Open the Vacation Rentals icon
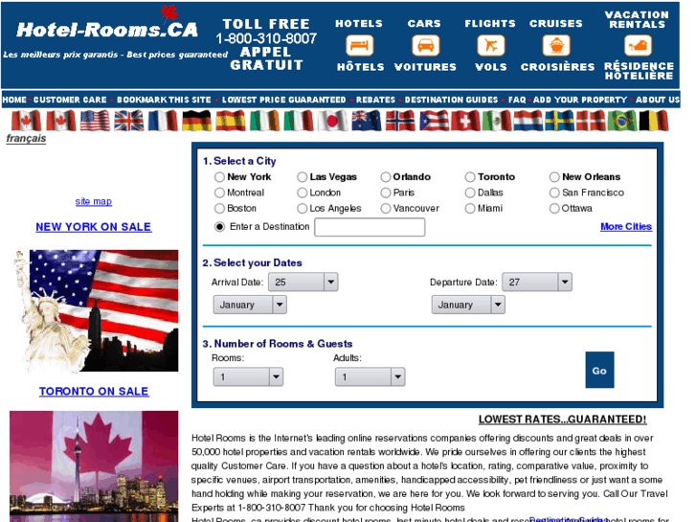The image size is (696, 522). [x=638, y=45]
